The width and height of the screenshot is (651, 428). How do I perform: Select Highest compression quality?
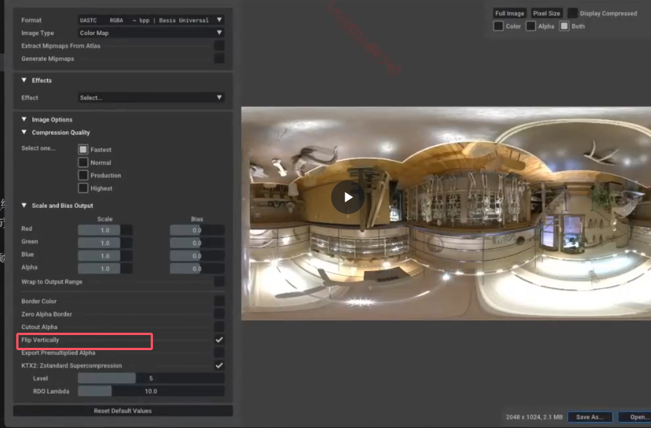[83, 188]
